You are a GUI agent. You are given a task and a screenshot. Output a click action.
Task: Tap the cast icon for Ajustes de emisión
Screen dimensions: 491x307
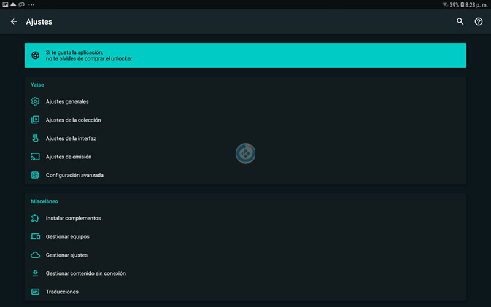pyautogui.click(x=35, y=157)
